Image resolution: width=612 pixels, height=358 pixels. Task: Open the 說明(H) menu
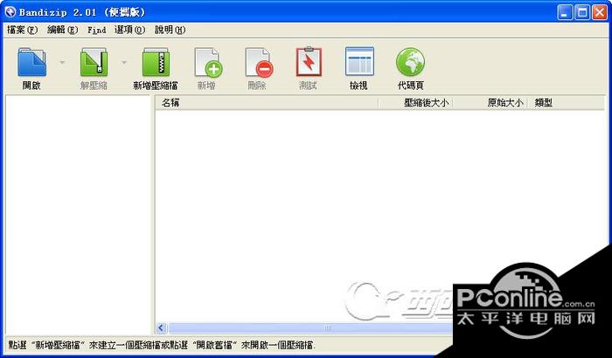tap(170, 30)
